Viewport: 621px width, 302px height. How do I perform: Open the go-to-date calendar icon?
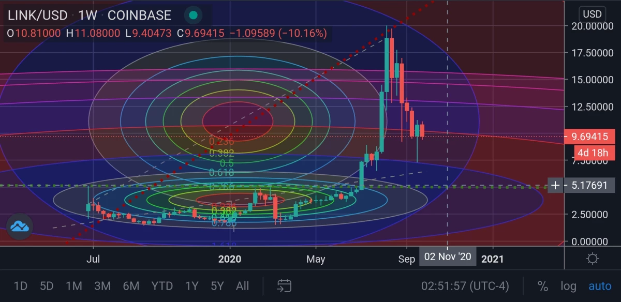(x=284, y=285)
